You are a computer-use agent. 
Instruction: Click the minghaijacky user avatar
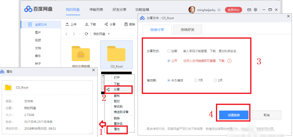click(192, 10)
